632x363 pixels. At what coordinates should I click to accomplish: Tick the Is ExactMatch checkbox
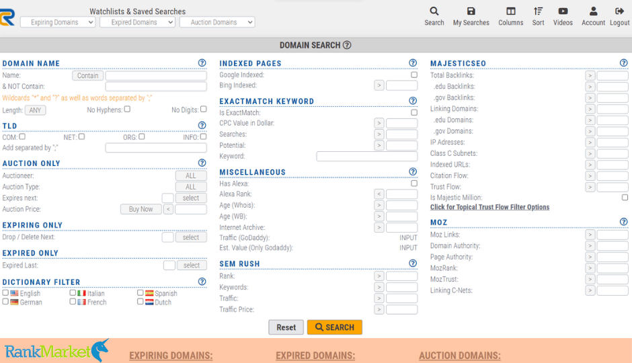(414, 112)
